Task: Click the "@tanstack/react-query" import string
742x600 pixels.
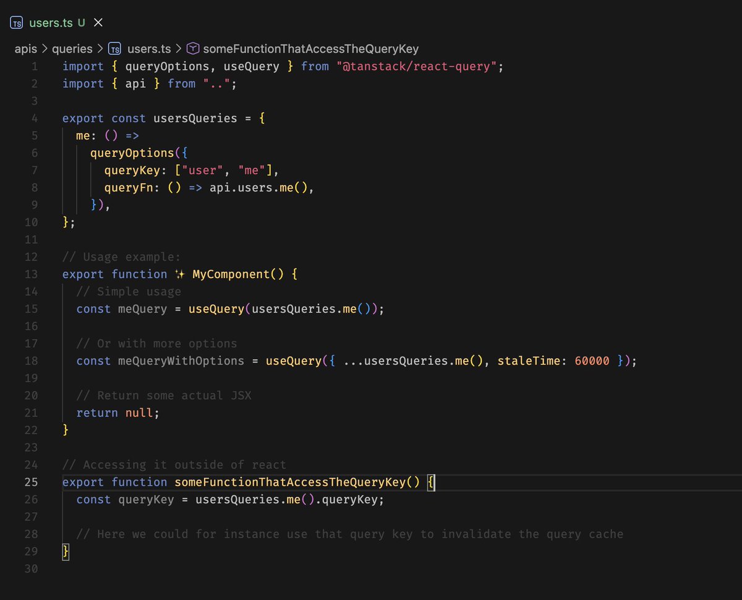Action: [x=417, y=66]
